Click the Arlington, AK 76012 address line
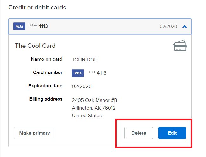The image size is (206, 157). [x=94, y=108]
